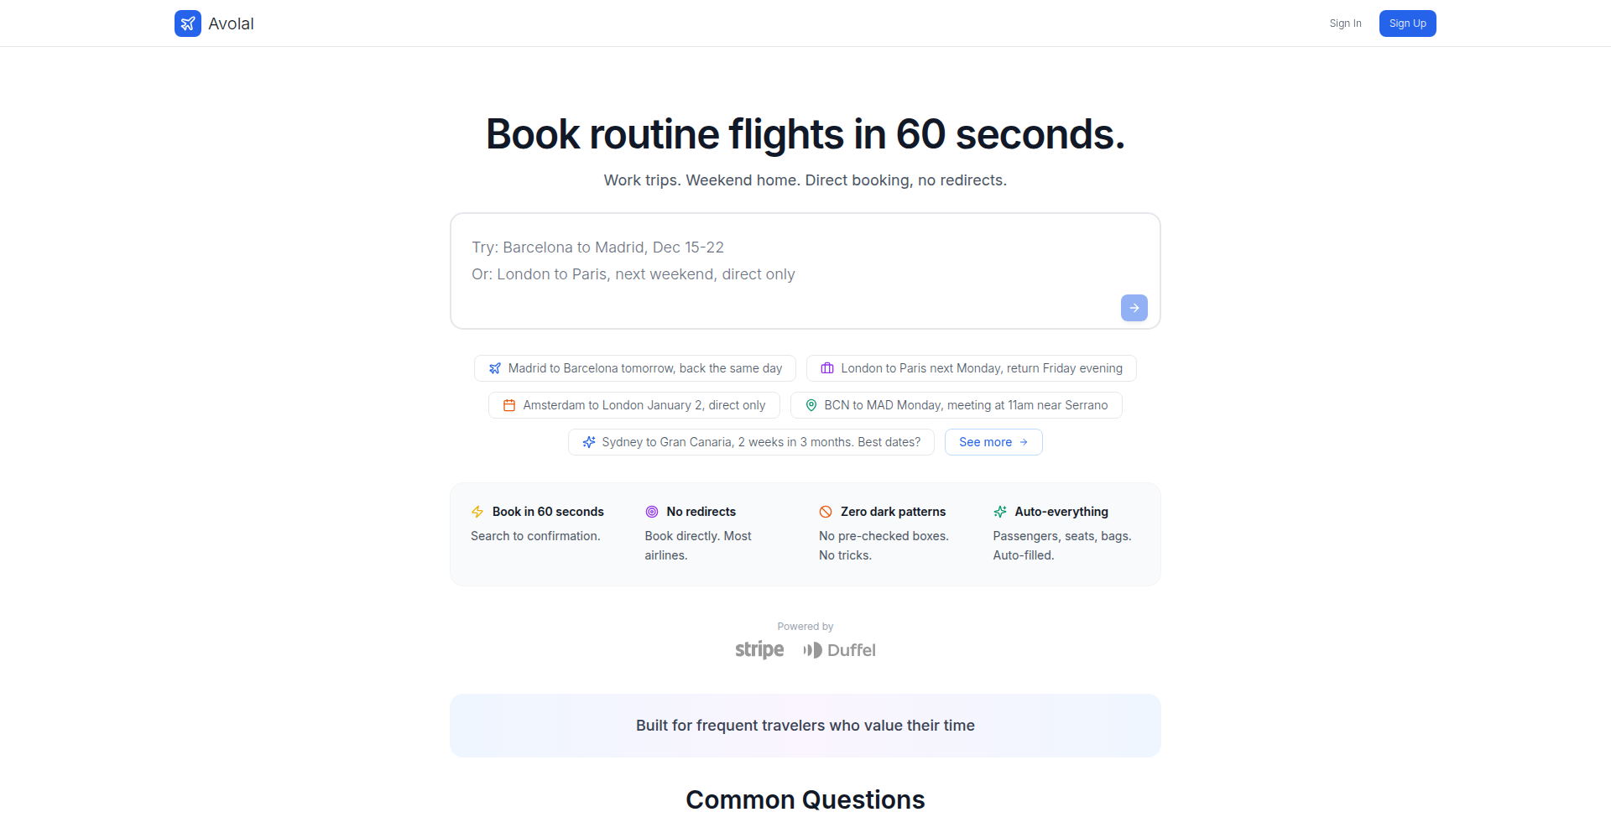This screenshot has height=833, width=1611.
Task: Click the Avolal brand name text
Action: [231, 23]
